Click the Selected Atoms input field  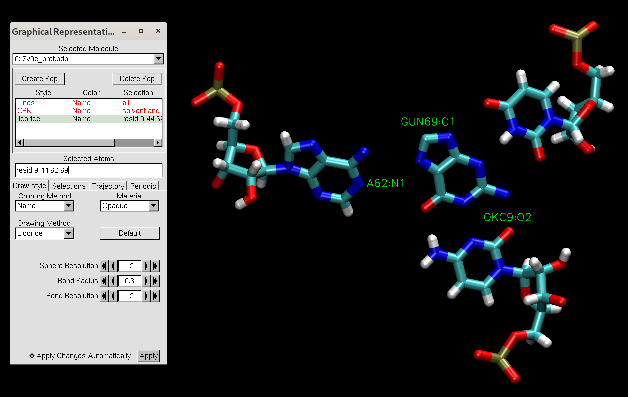[88, 170]
